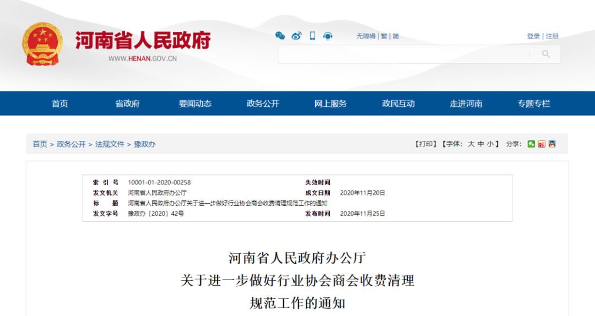
Task: Share the article via green WeChat icon
Action: tap(531, 144)
